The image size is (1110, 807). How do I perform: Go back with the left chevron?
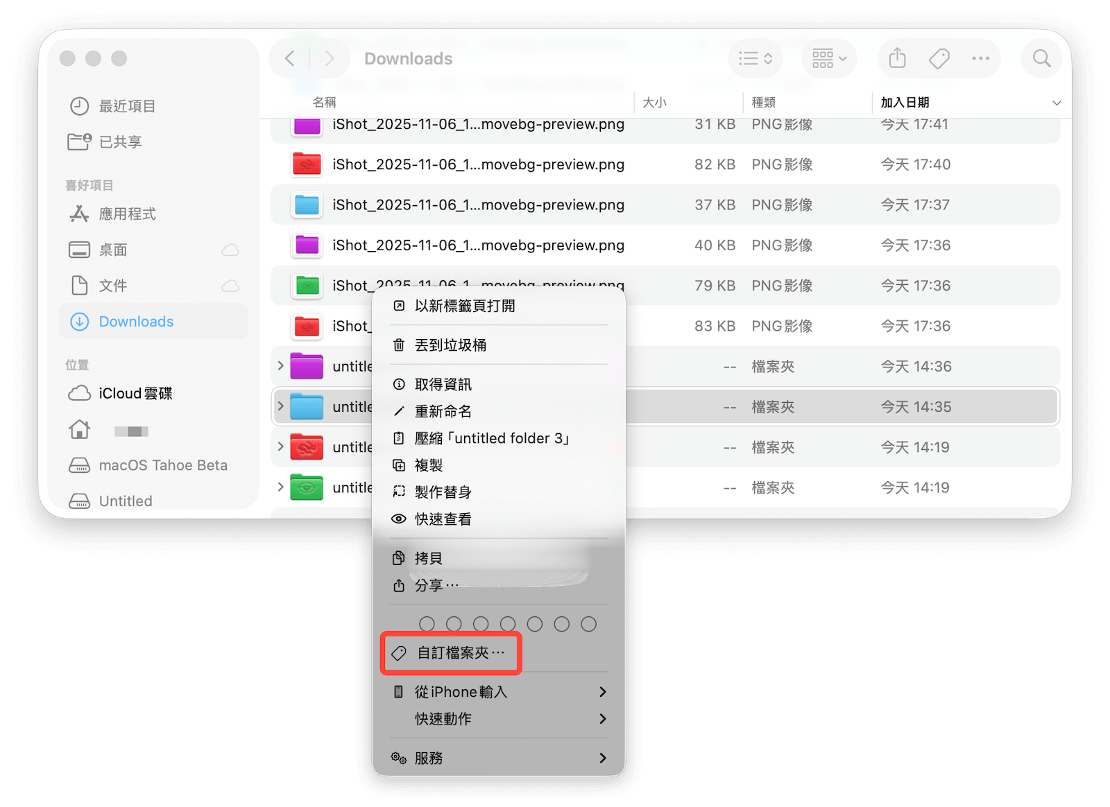click(x=290, y=59)
